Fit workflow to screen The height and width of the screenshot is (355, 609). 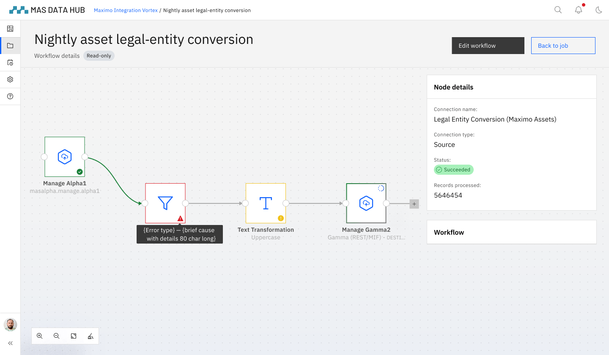tap(74, 336)
